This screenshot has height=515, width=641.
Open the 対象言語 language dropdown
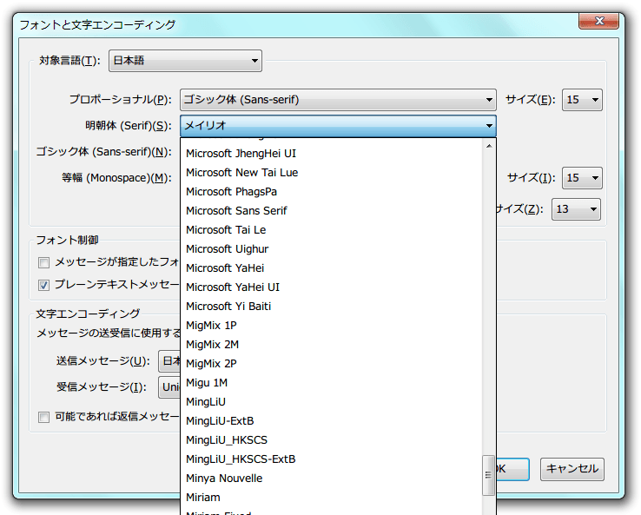click(x=184, y=61)
